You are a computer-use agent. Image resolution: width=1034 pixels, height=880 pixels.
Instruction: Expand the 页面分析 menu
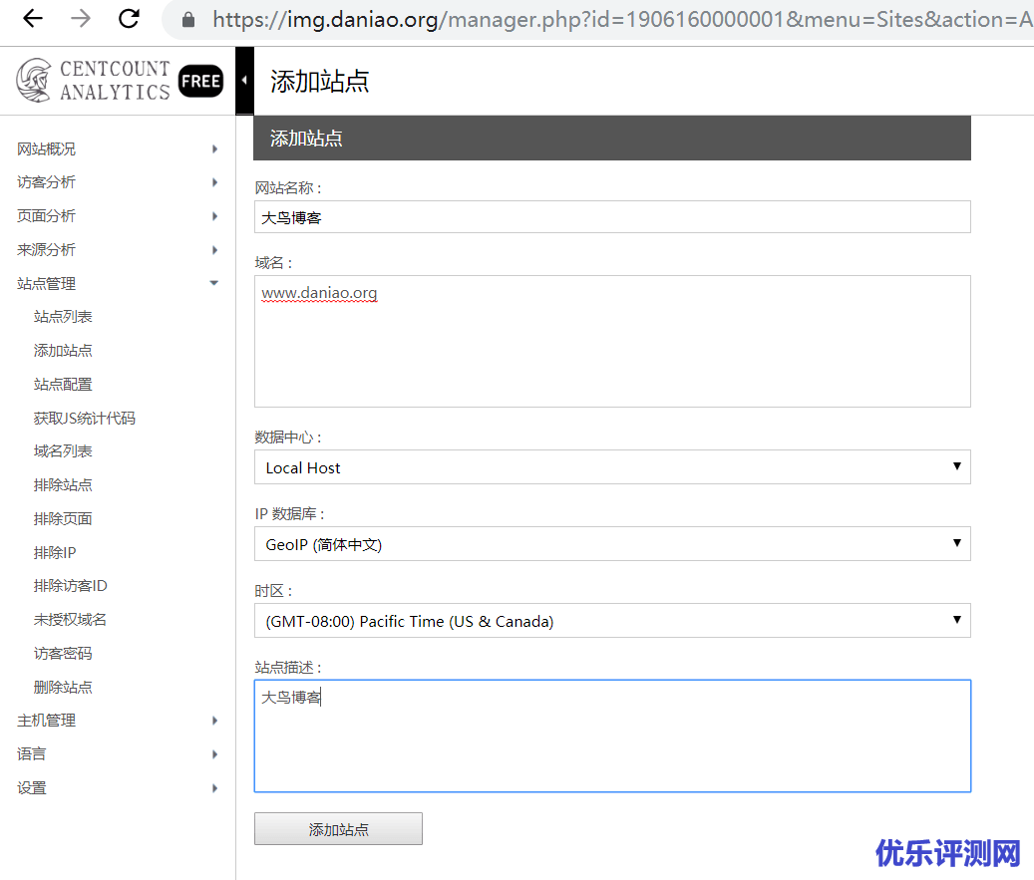pos(118,215)
